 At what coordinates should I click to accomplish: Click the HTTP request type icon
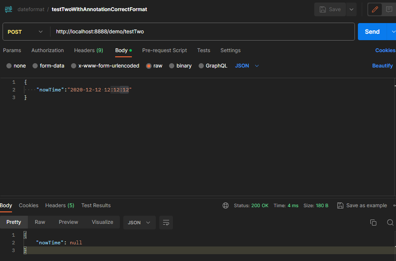9,9
